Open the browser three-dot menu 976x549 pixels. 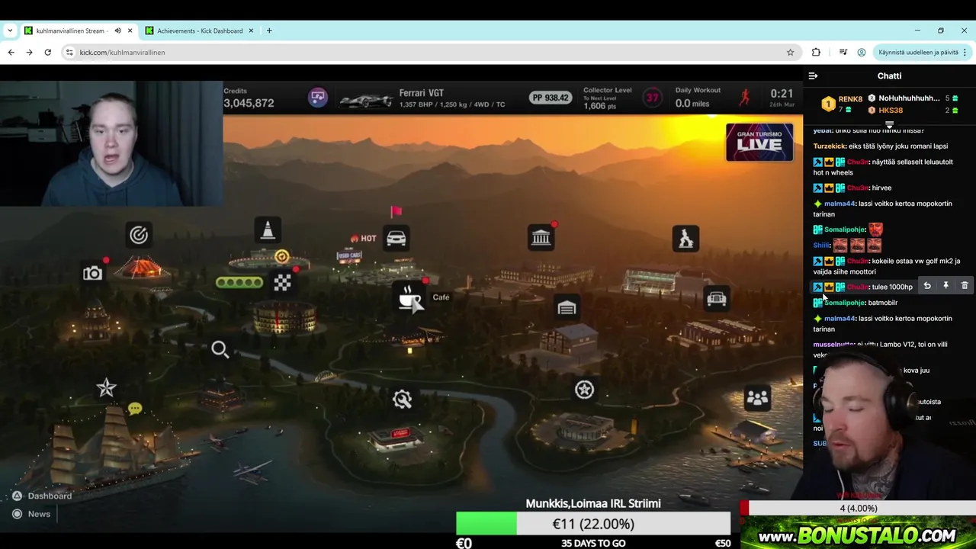click(965, 53)
